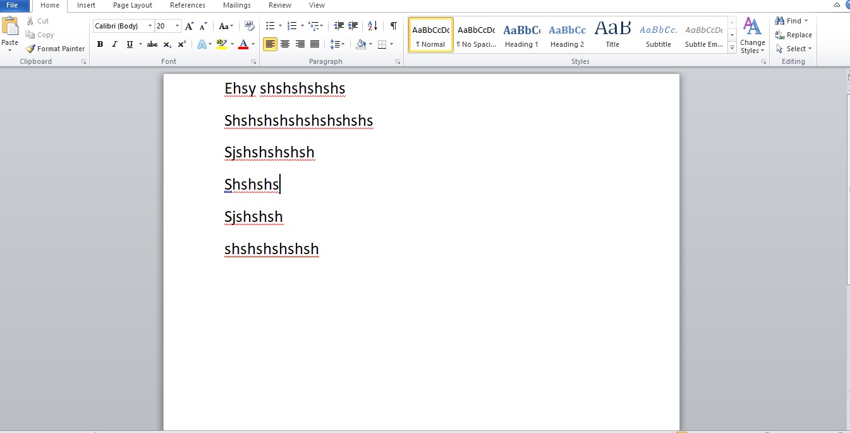Open the Sort dialog via the sort icon

372,26
